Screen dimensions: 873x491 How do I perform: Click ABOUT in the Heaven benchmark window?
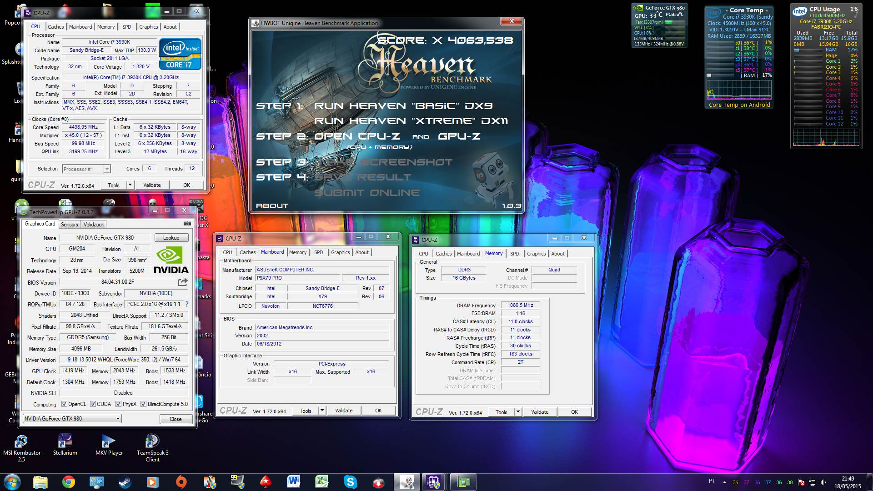click(x=272, y=206)
